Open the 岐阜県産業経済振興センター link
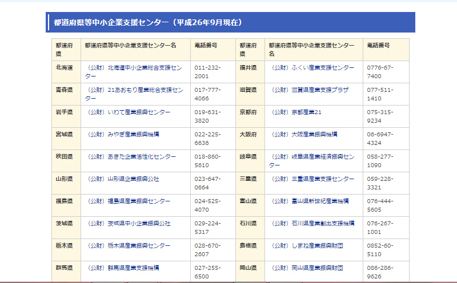The height and width of the screenshot is (283, 457). point(311,161)
